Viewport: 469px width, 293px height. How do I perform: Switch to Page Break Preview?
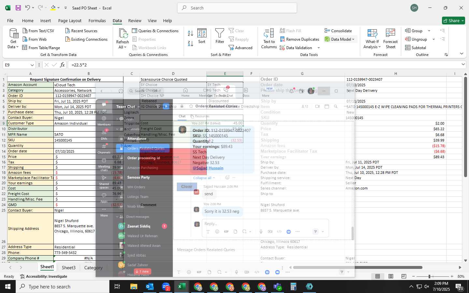pos(404,276)
